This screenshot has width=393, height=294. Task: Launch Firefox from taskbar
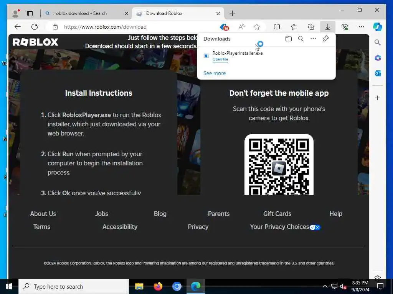tap(158, 286)
